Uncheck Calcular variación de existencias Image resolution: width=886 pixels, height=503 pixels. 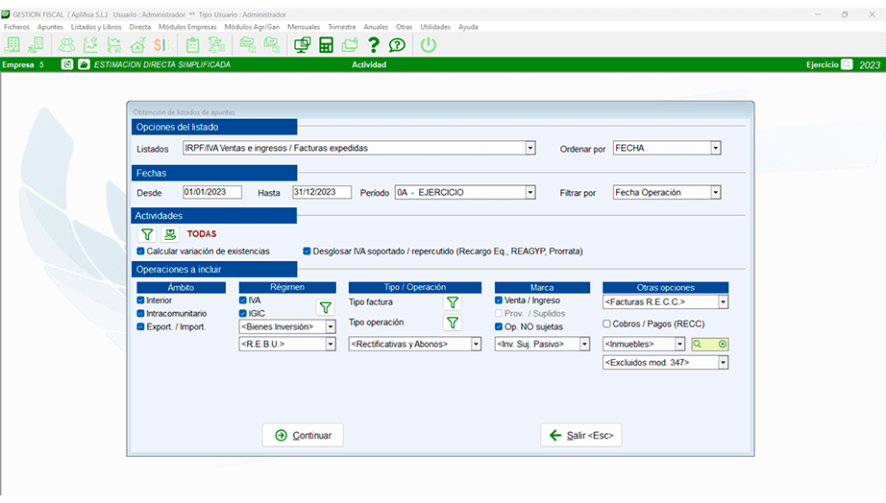coord(141,251)
